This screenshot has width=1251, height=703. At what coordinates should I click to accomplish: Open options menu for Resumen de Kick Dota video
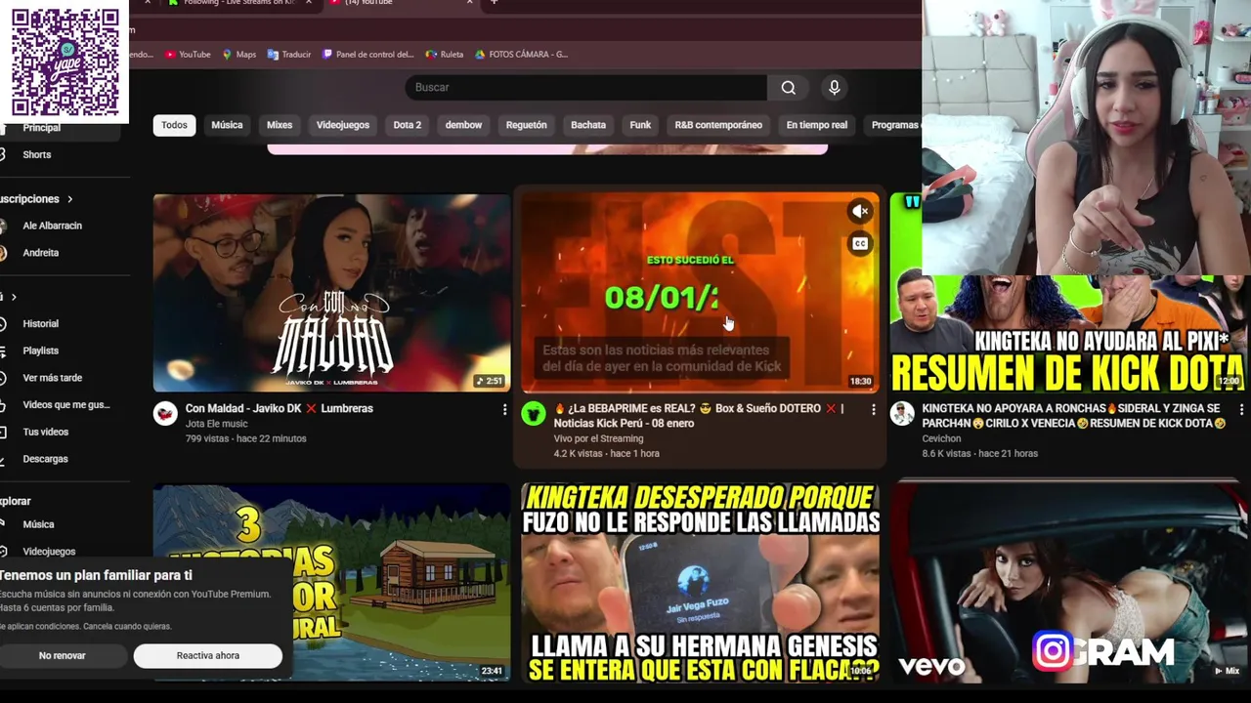[1241, 409]
